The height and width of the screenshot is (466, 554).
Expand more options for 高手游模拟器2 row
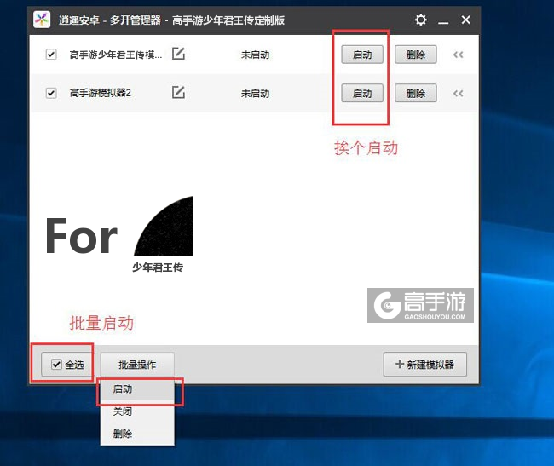click(x=459, y=93)
